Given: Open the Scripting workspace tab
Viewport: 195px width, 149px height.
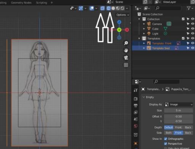Looking at the screenshot, I should pyautogui.click(x=42, y=3).
